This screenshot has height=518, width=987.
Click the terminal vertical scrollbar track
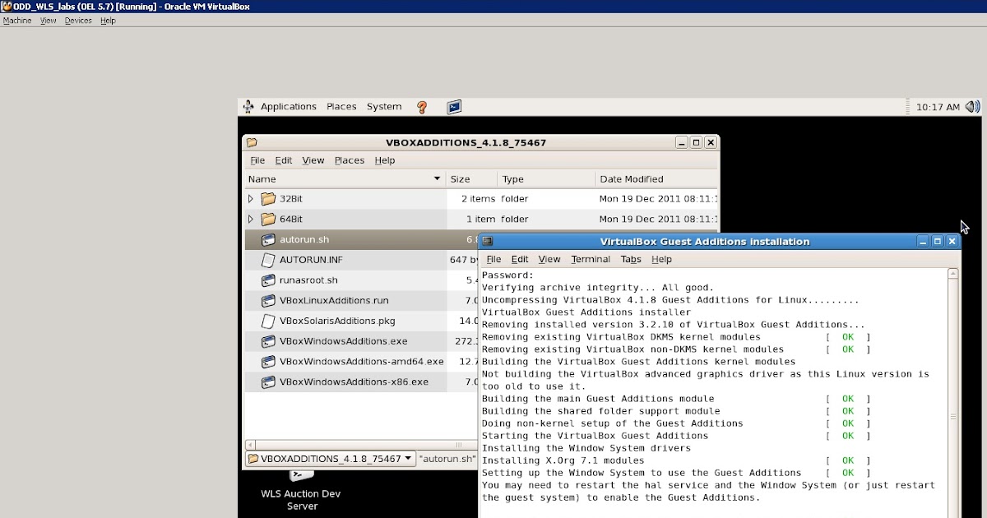[x=953, y=399]
